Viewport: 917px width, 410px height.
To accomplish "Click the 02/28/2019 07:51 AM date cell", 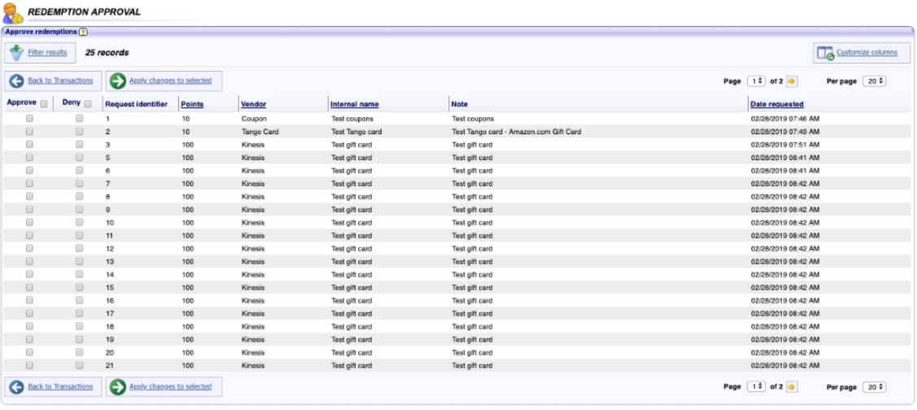I will coord(785,145).
